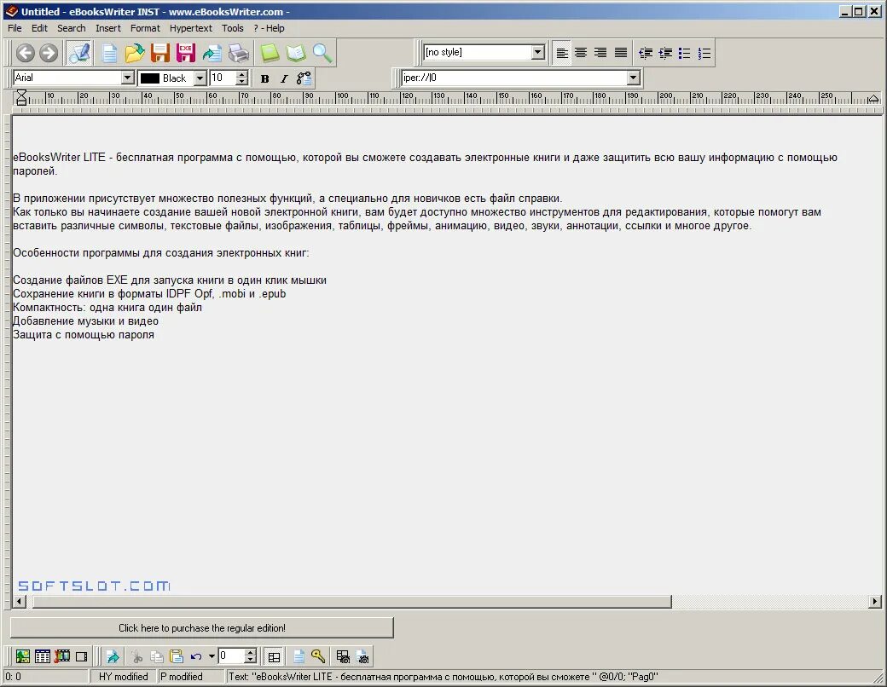This screenshot has height=687, width=887.
Task: Click the font size field showing 10
Action: click(223, 78)
